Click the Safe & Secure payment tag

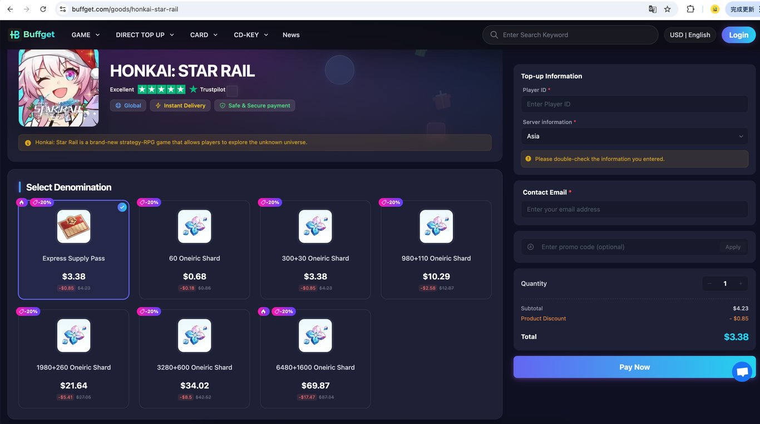[x=255, y=106]
